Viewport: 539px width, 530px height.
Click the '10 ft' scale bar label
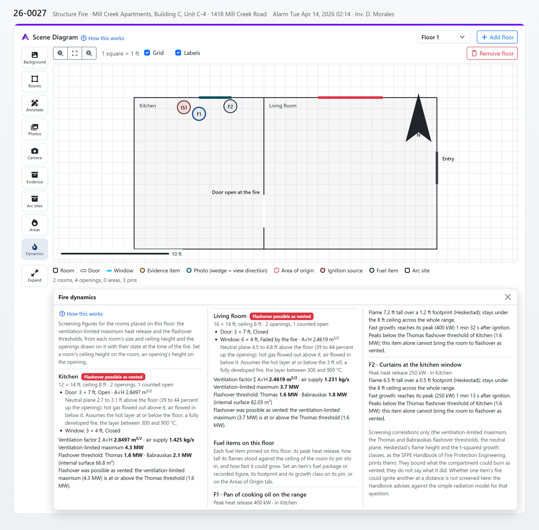click(177, 254)
